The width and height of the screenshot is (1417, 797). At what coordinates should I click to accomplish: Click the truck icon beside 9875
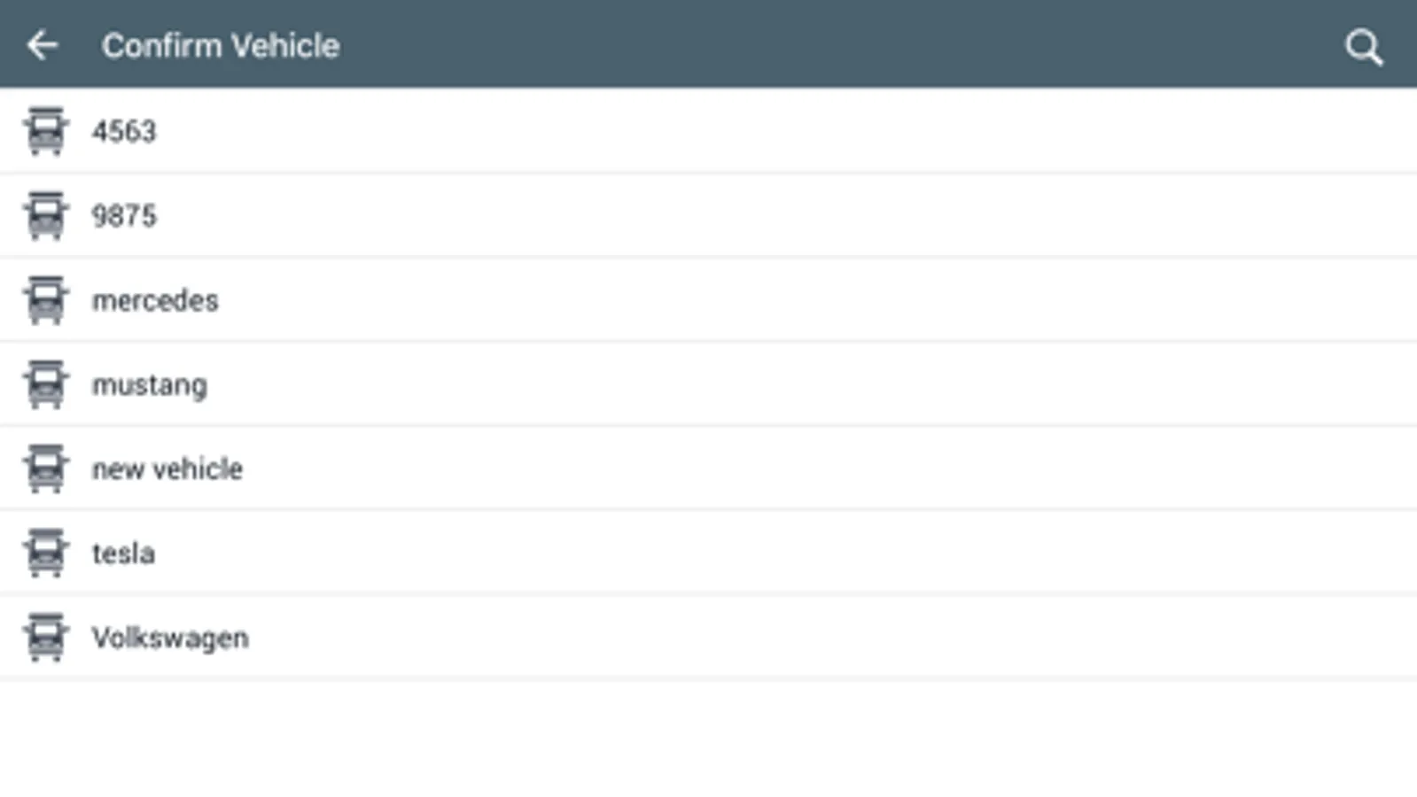pos(45,215)
